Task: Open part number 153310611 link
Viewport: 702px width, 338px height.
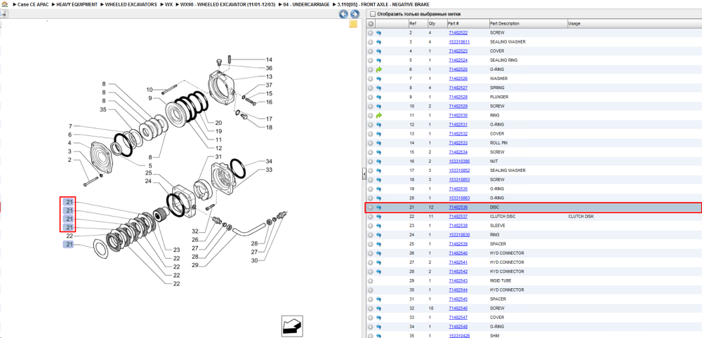Action: point(459,42)
